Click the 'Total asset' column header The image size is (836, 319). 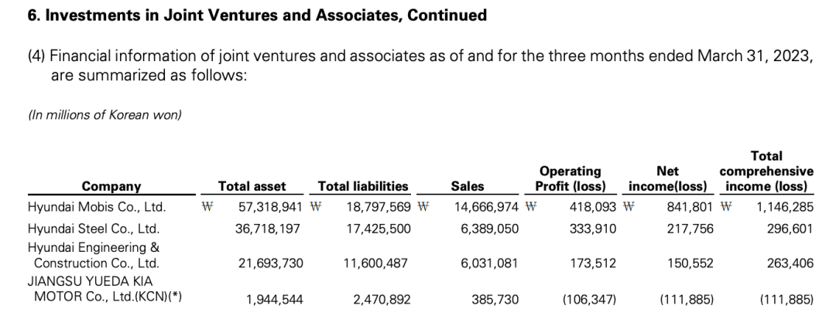coord(252,187)
